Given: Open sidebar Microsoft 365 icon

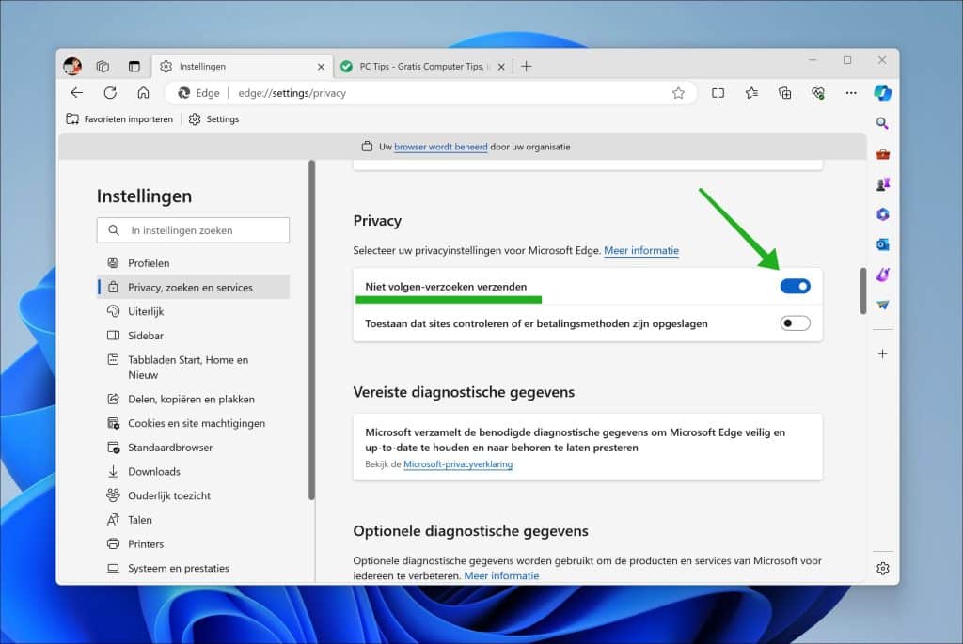Looking at the screenshot, I should [882, 214].
